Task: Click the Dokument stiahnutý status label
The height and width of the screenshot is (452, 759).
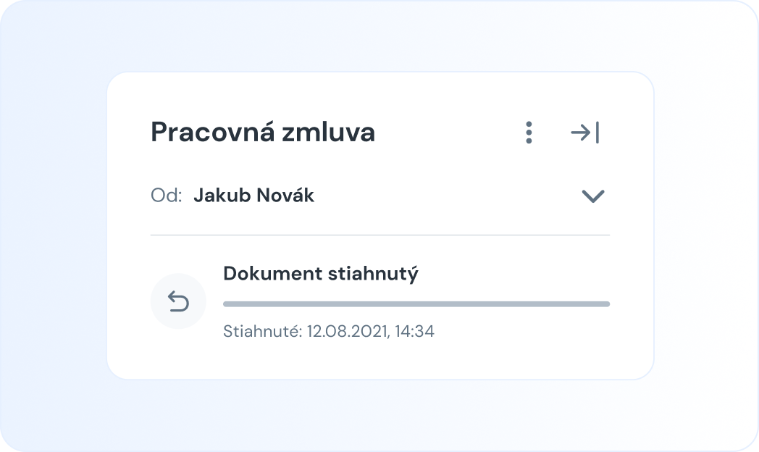Action: tap(321, 274)
